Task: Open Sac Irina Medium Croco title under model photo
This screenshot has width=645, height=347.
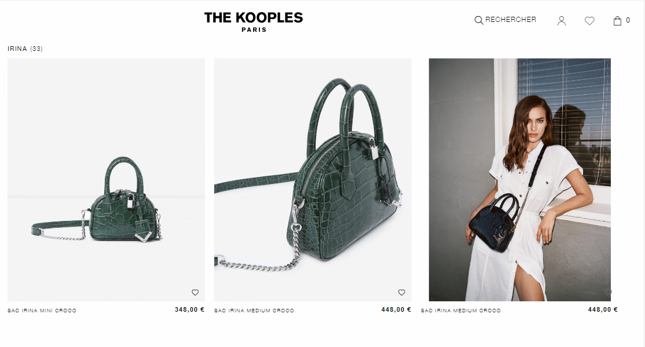Action: (x=461, y=311)
